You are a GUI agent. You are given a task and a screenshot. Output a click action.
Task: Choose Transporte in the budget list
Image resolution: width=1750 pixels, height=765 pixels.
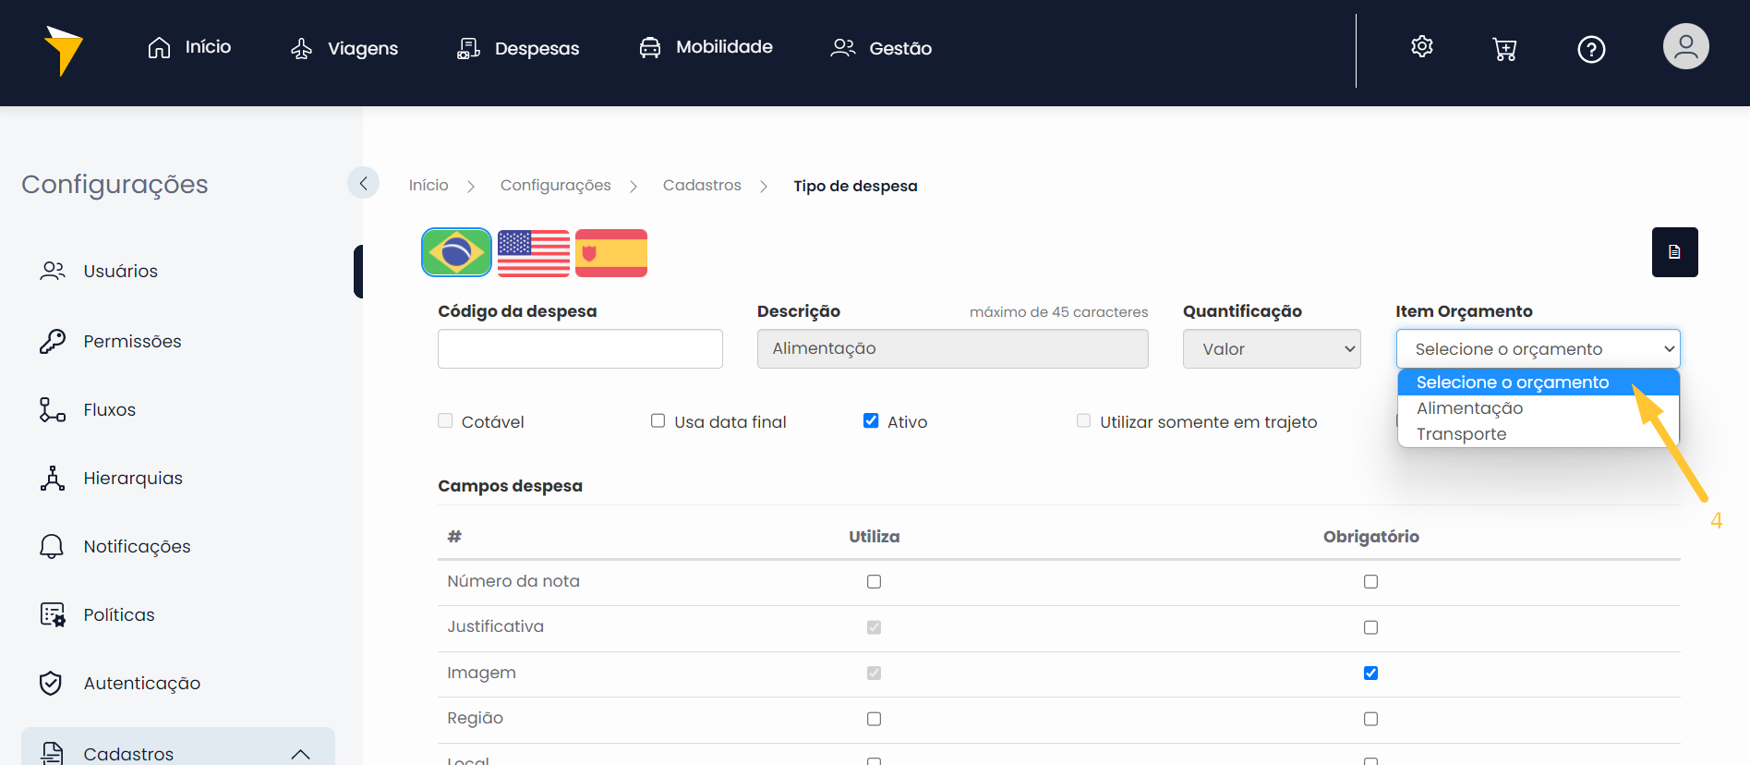1461,434
